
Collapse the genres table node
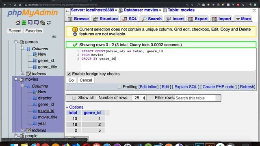coord(16,42)
